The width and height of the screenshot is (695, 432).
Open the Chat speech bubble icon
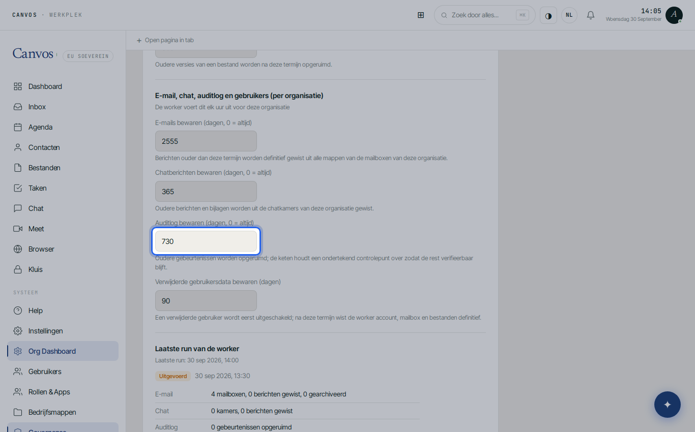[x=18, y=208]
